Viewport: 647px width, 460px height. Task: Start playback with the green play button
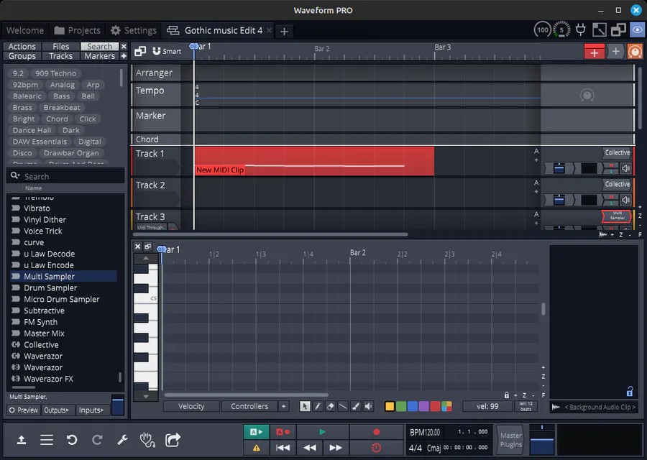(322, 432)
